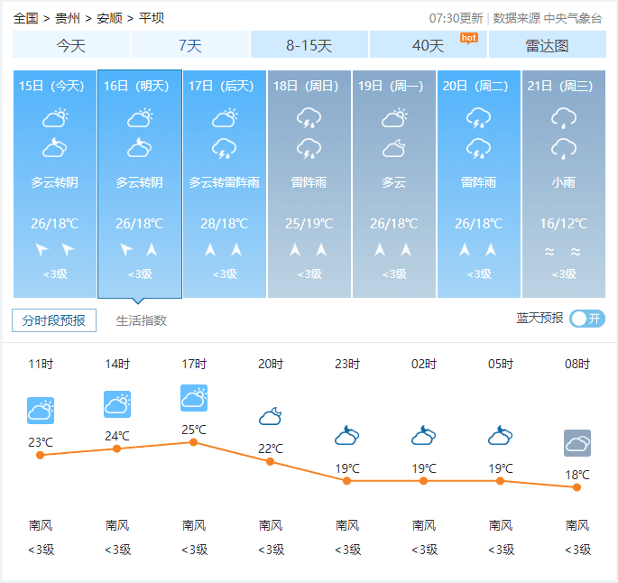The height and width of the screenshot is (583, 618).
Task: Select the 分时段预报 tab
Action: pos(54,320)
